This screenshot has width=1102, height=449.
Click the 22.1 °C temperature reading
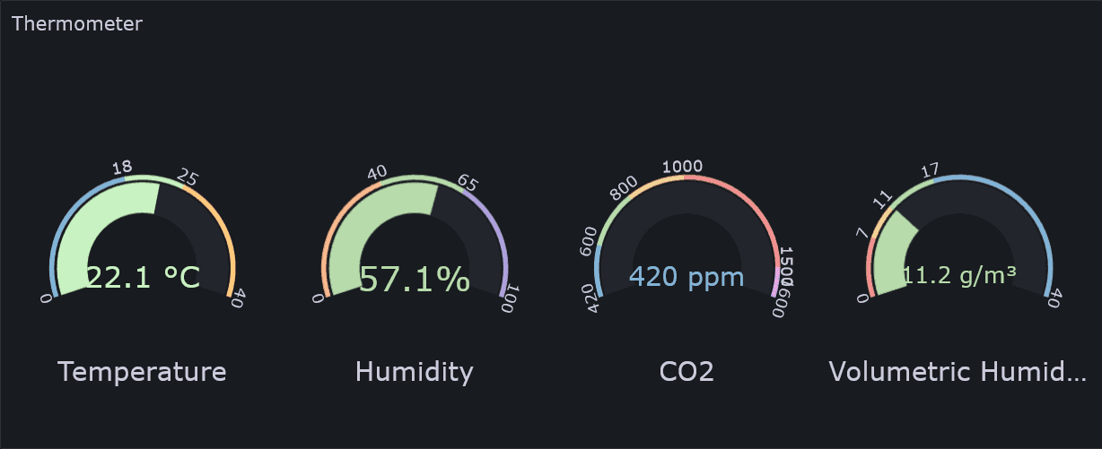coord(144,278)
